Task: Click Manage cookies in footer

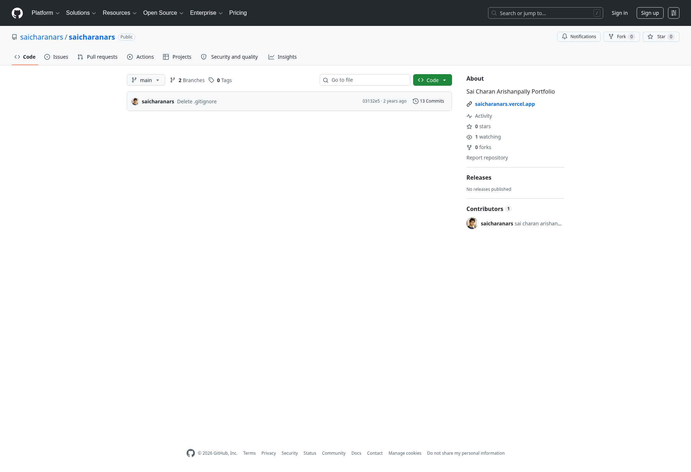Action: (x=405, y=453)
